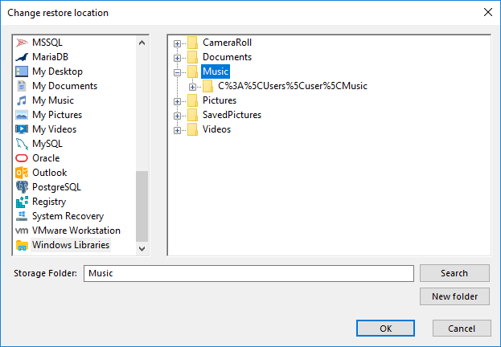Select MariaDB in the plugin list
The width and height of the screenshot is (501, 347).
coord(50,57)
